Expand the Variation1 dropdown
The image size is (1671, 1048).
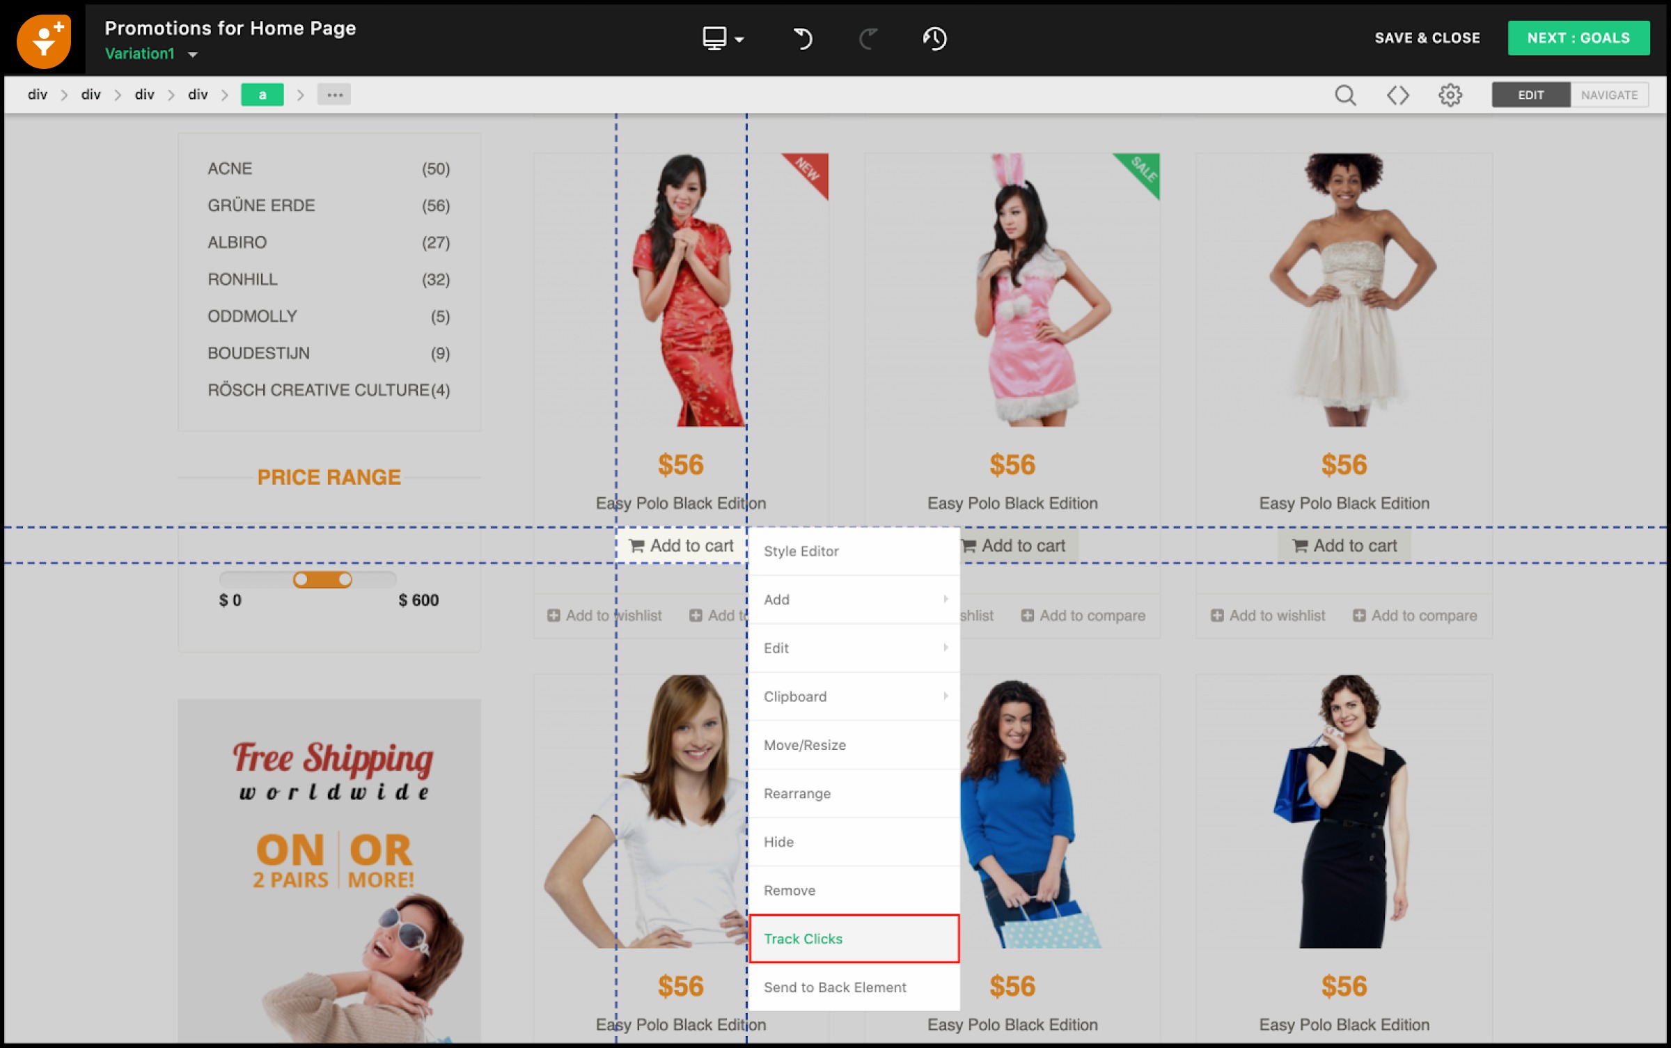click(193, 54)
